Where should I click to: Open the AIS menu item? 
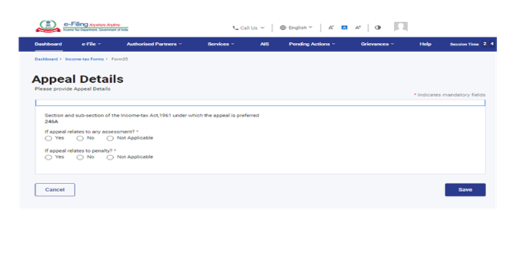coord(264,44)
